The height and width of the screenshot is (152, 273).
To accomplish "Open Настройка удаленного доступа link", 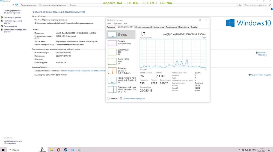I will [x=13, y=22].
